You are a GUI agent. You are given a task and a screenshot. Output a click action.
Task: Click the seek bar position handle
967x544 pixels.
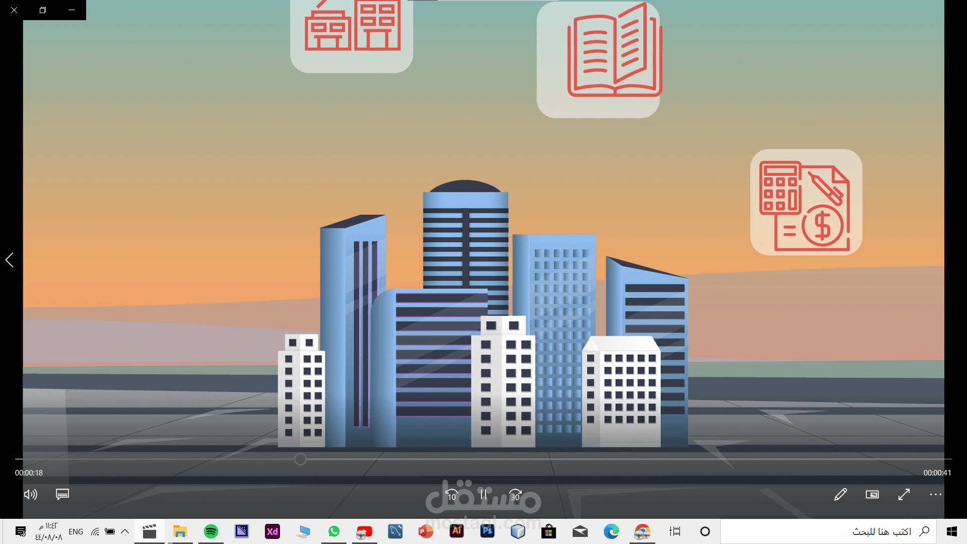pyautogui.click(x=300, y=459)
